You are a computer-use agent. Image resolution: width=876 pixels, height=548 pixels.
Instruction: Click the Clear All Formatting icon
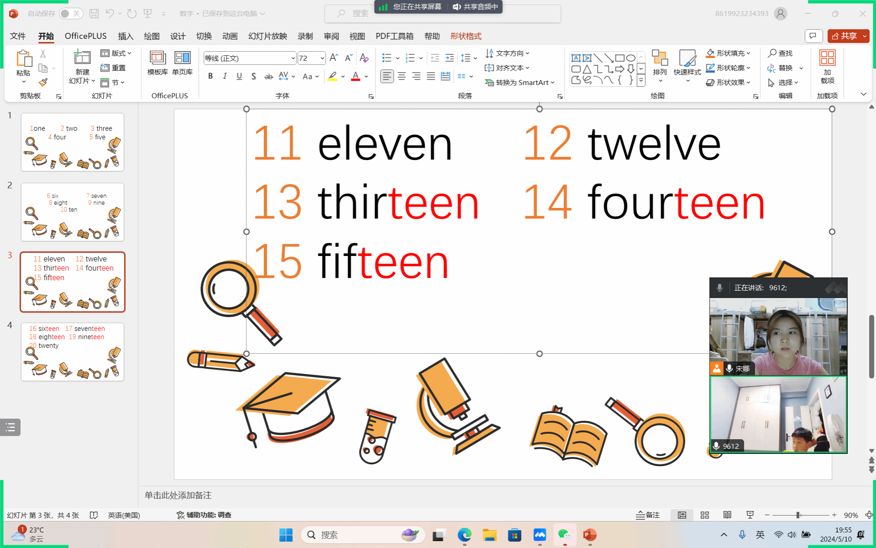tap(364, 58)
